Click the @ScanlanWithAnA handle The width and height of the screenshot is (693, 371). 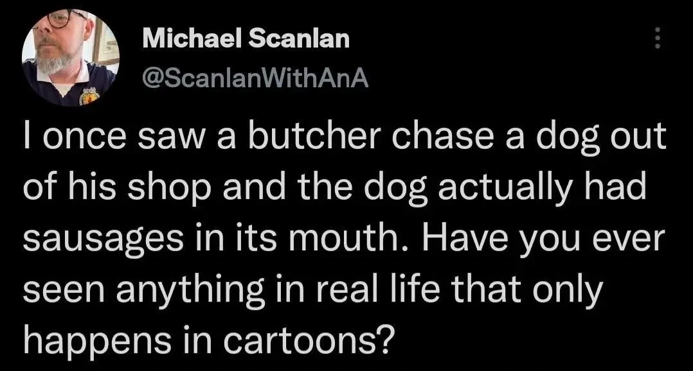coord(256,78)
